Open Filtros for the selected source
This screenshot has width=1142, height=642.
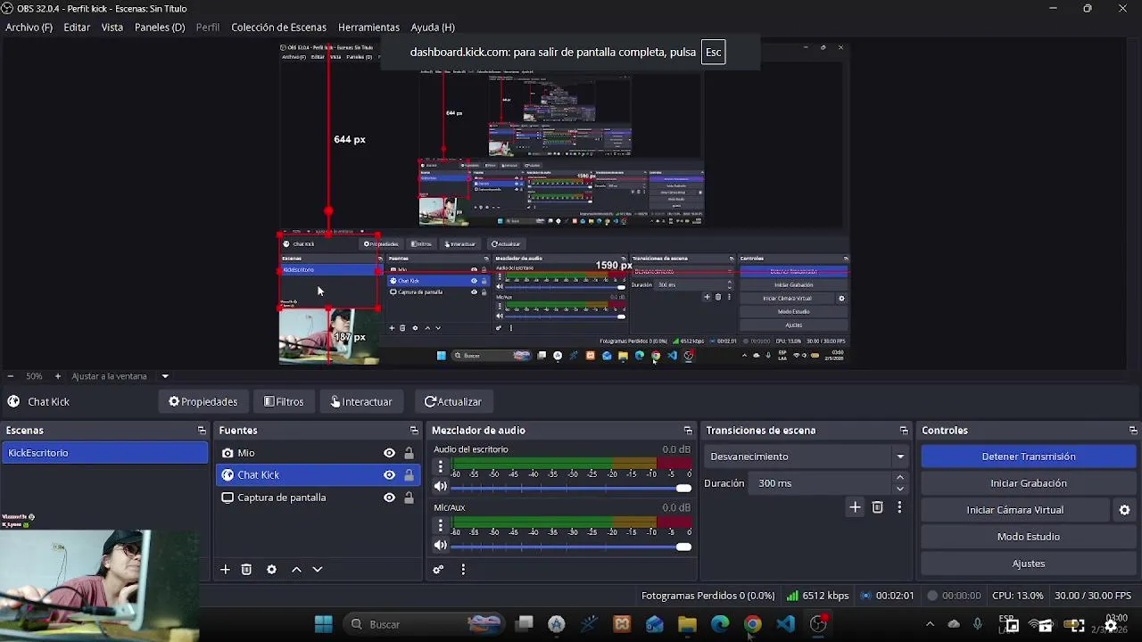click(x=284, y=402)
